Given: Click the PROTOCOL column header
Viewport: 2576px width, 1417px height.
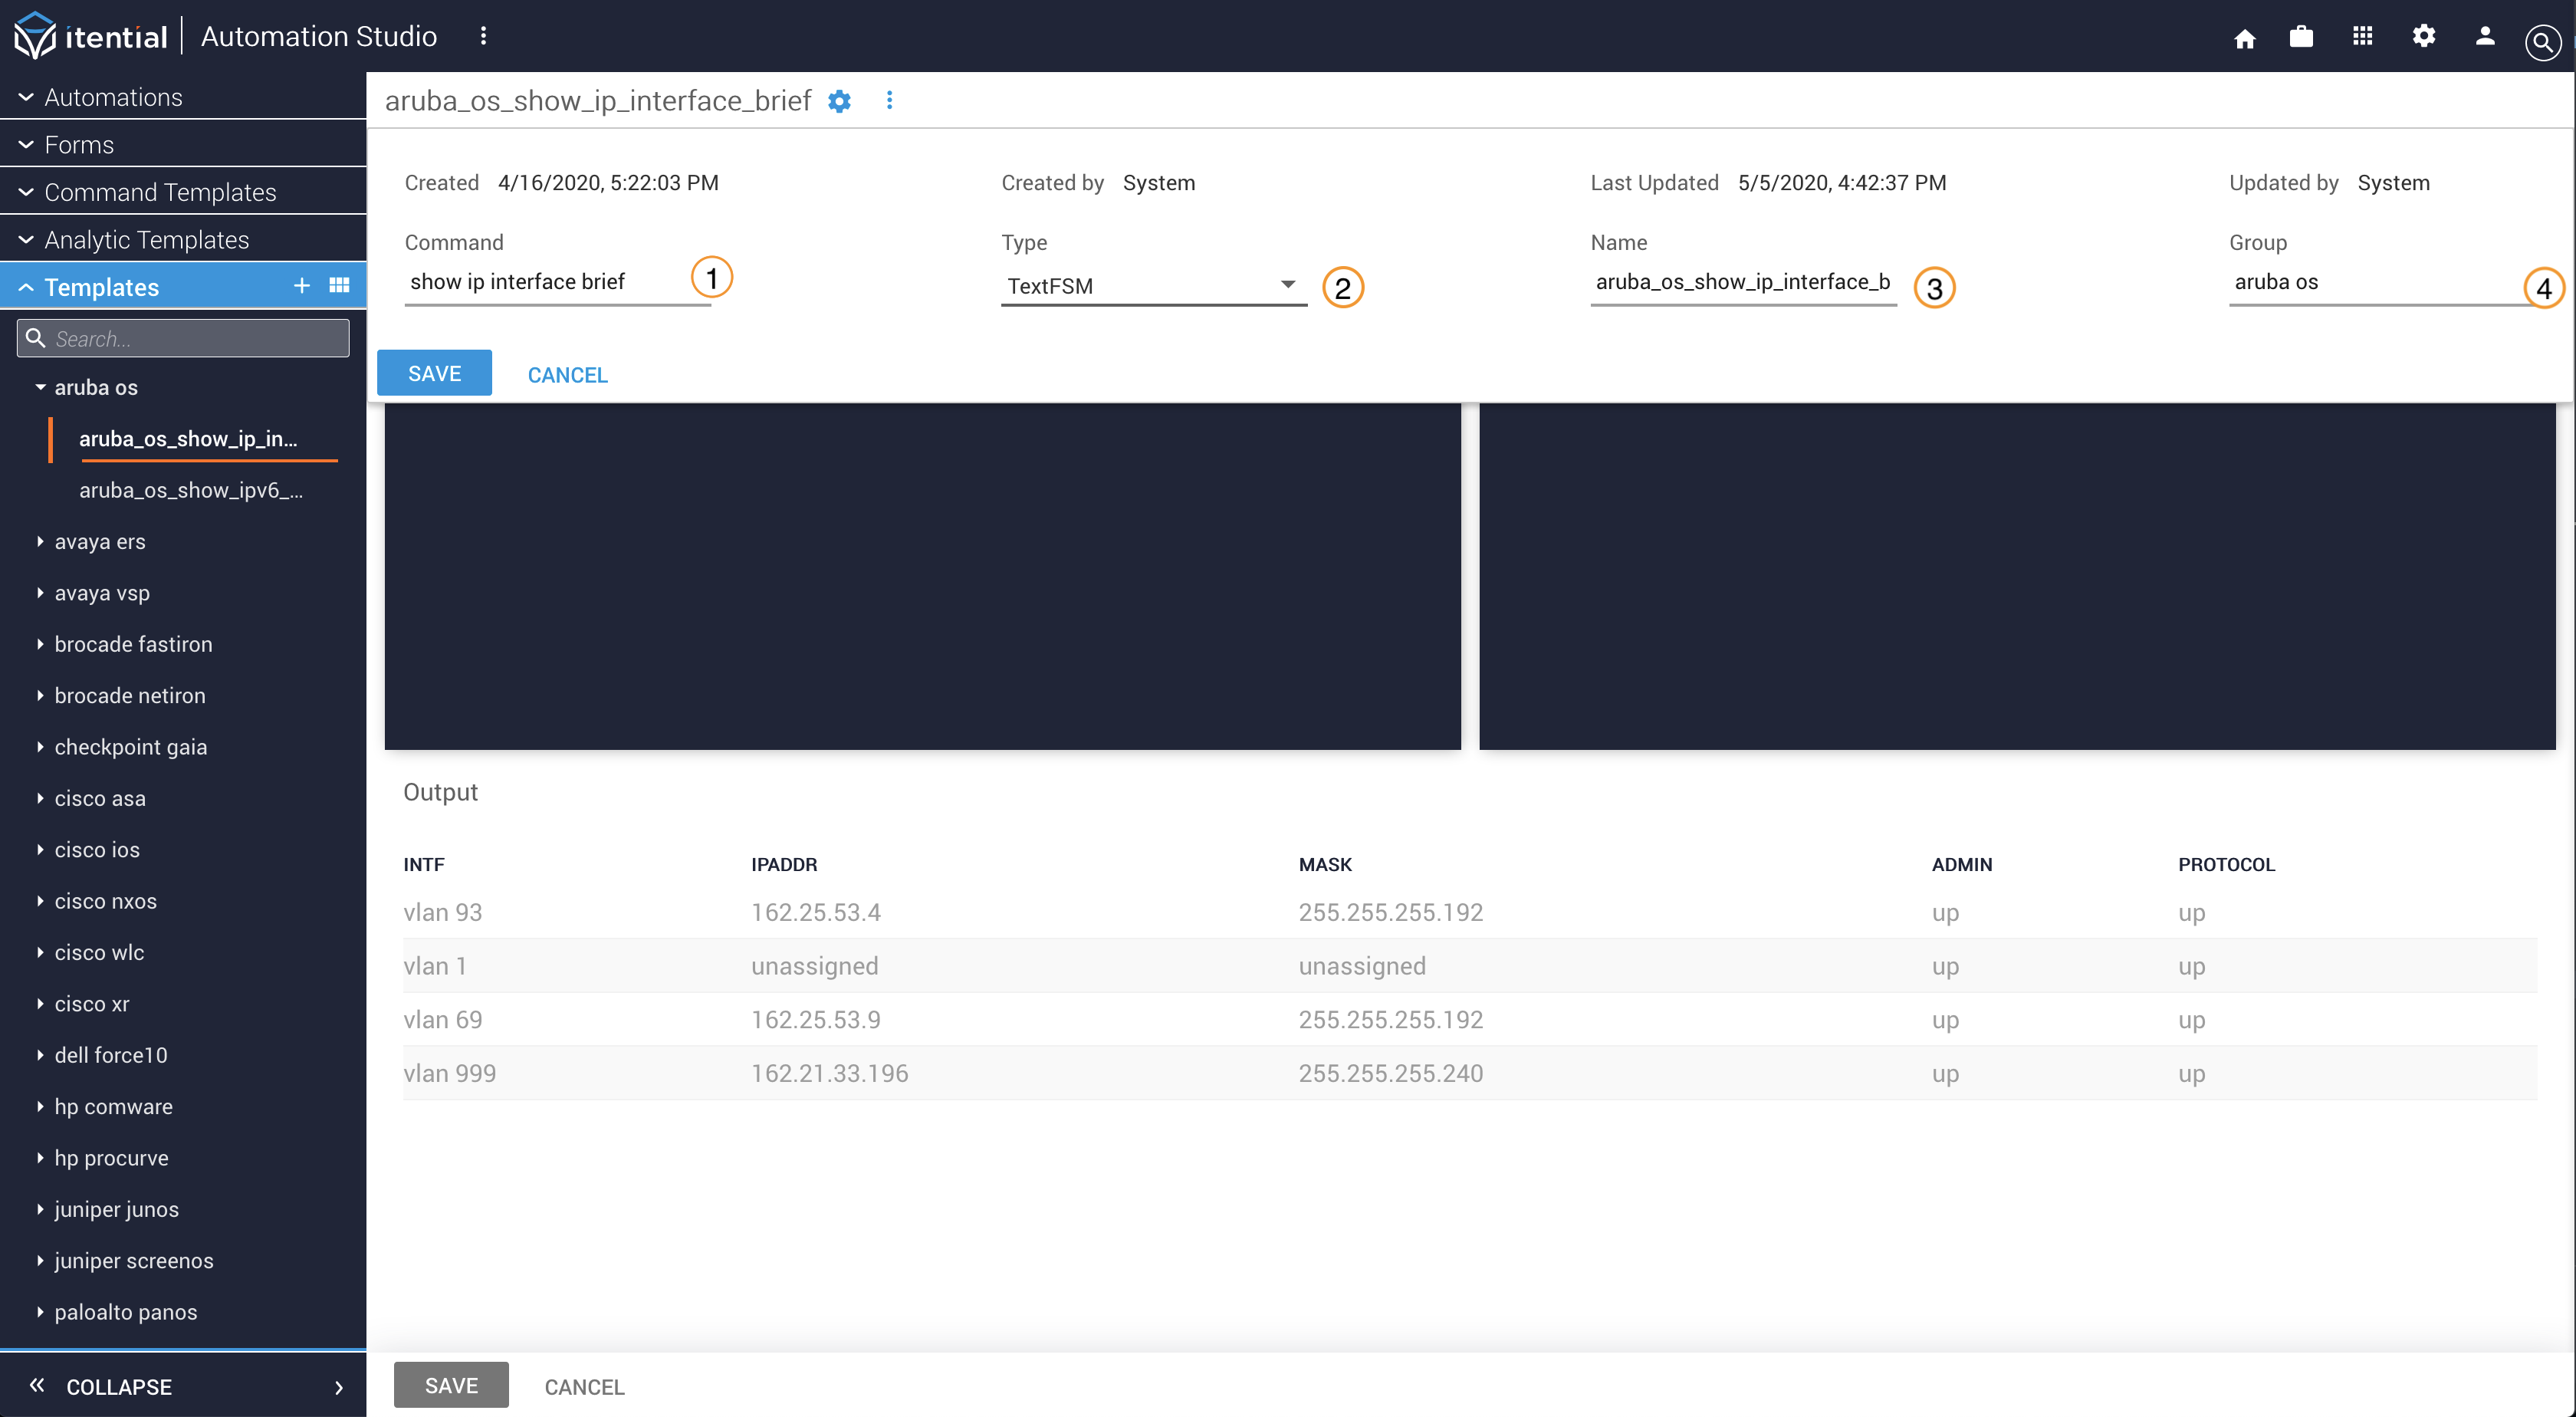Looking at the screenshot, I should coord(2226,864).
